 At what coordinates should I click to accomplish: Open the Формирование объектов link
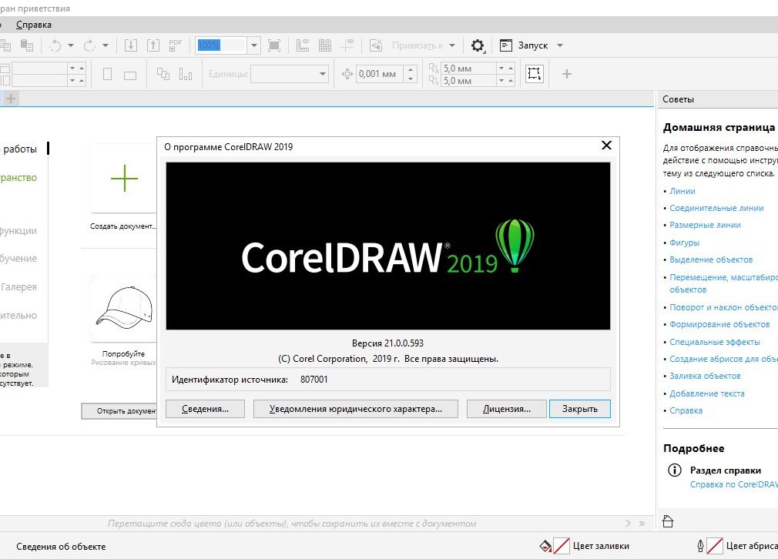719,324
